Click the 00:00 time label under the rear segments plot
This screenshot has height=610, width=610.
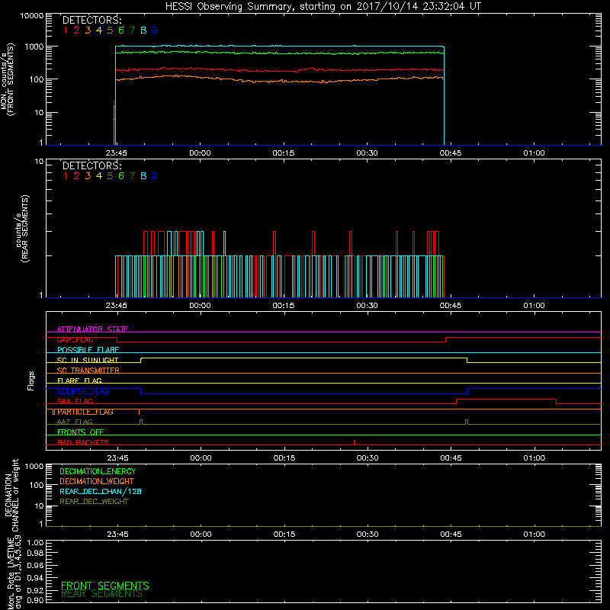coord(200,306)
